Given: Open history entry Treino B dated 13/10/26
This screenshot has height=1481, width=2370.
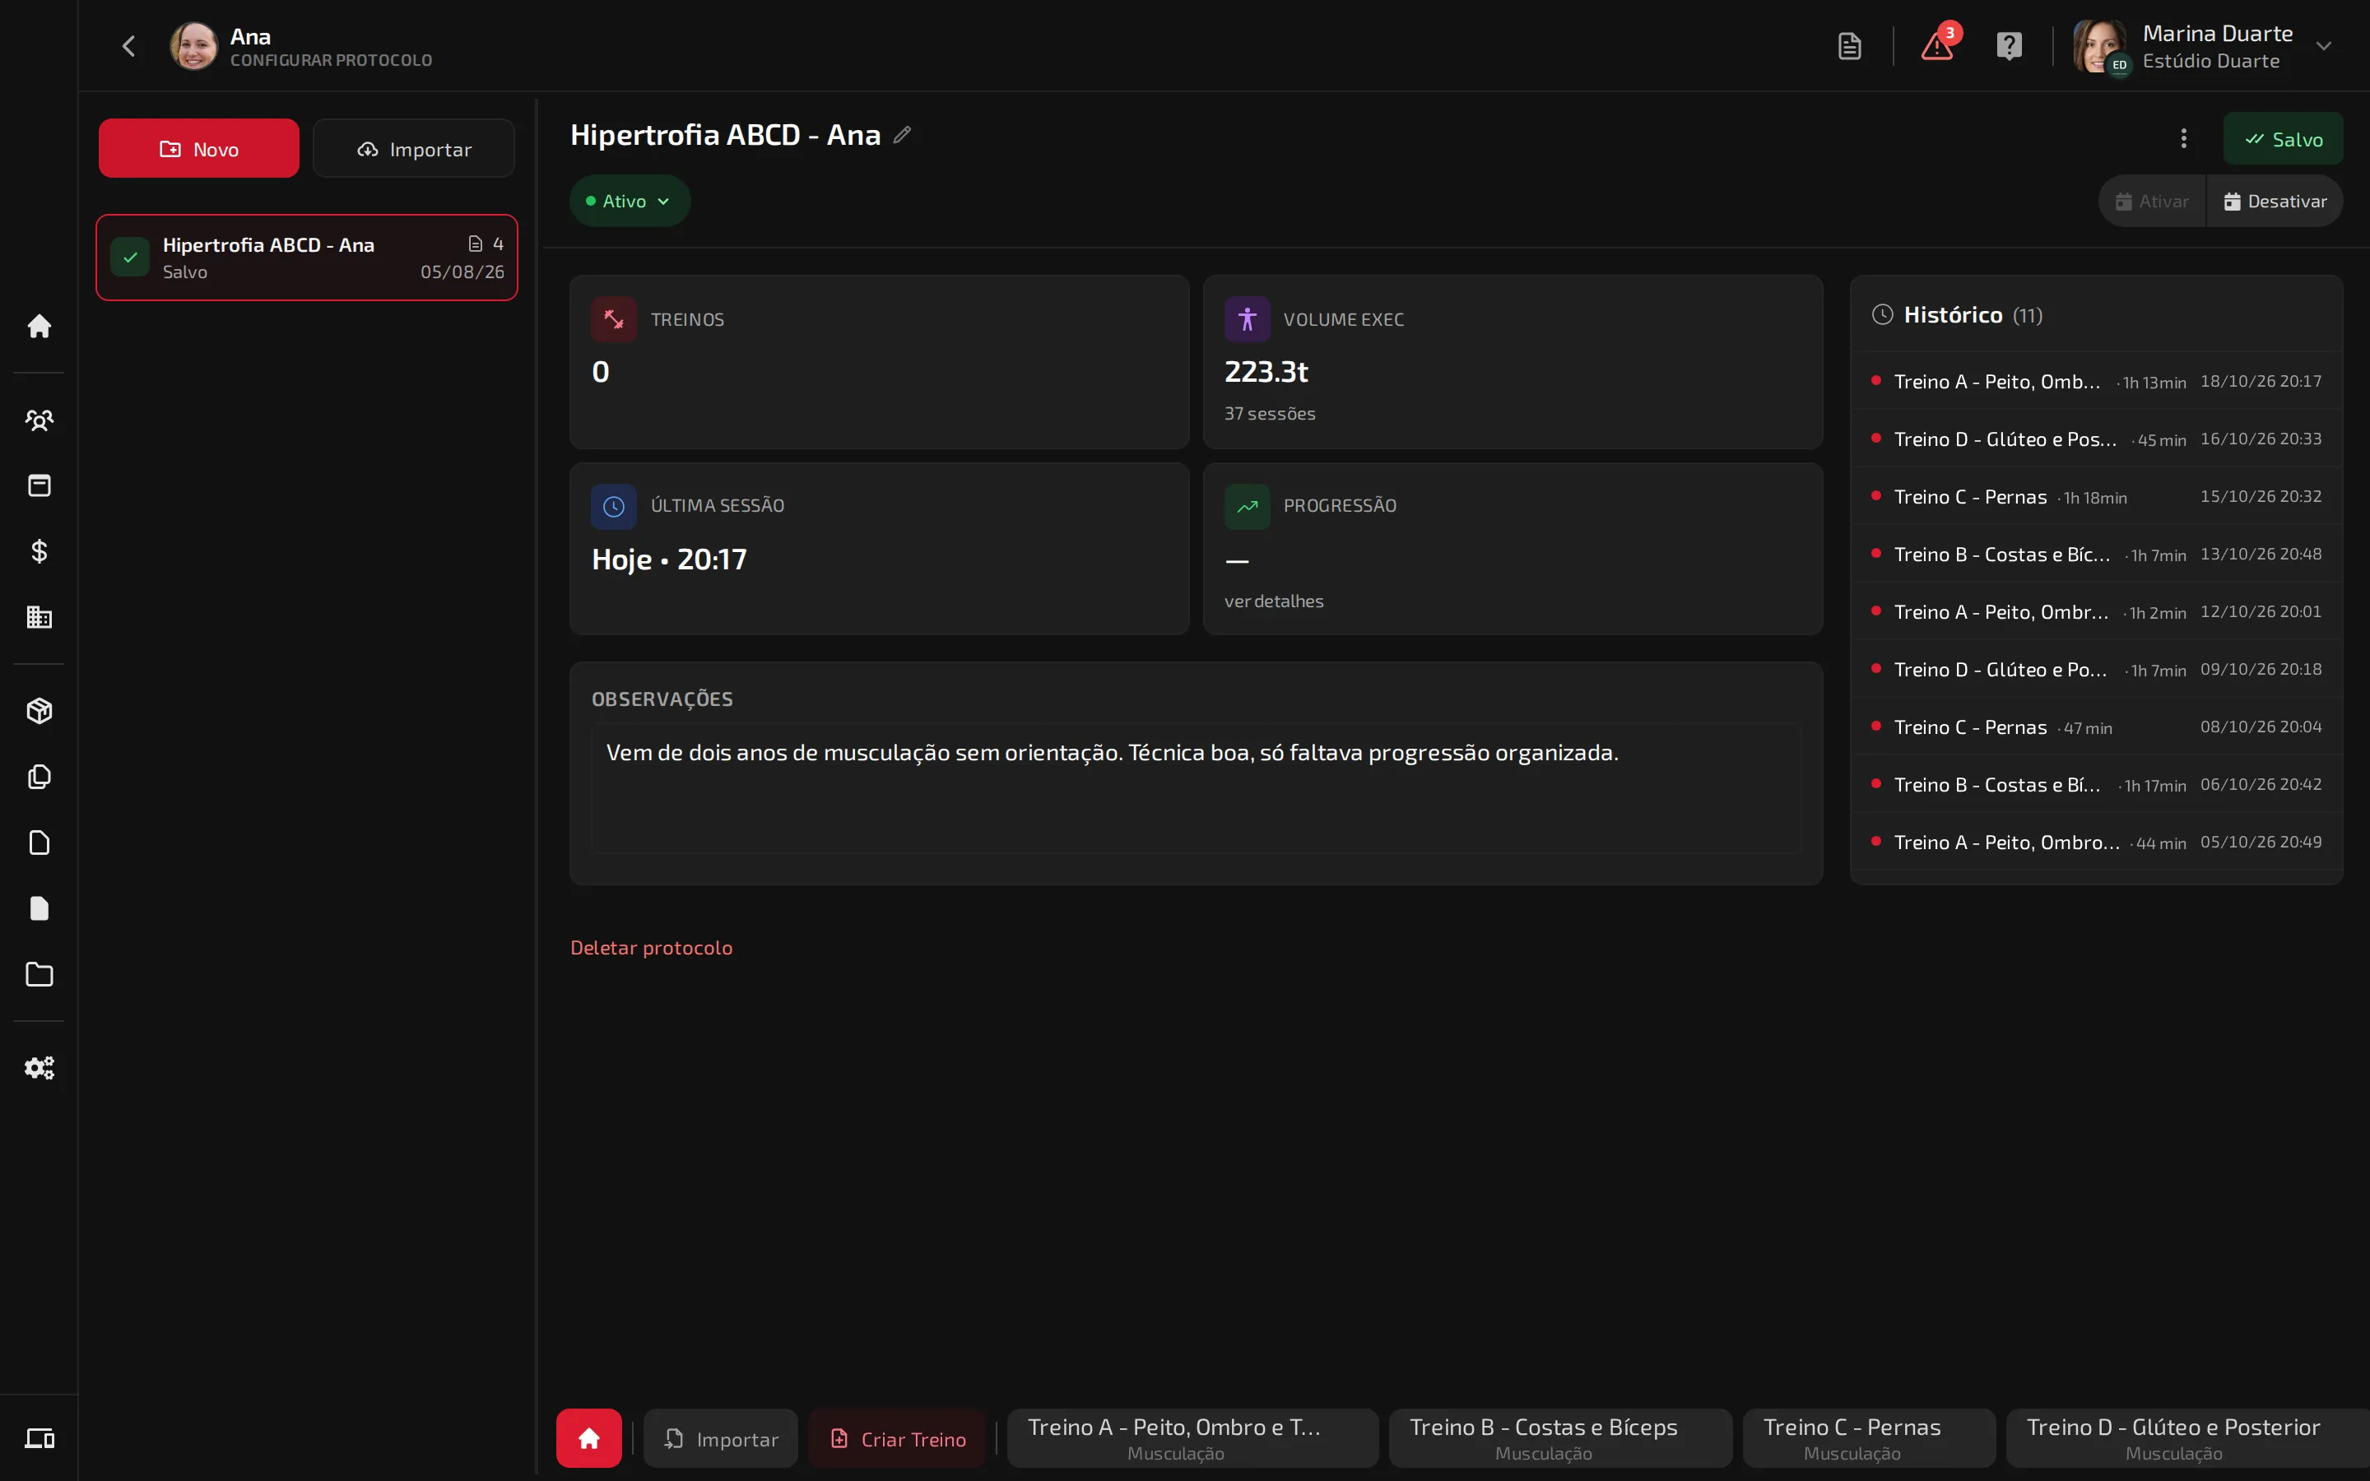Looking at the screenshot, I should pos(2096,555).
